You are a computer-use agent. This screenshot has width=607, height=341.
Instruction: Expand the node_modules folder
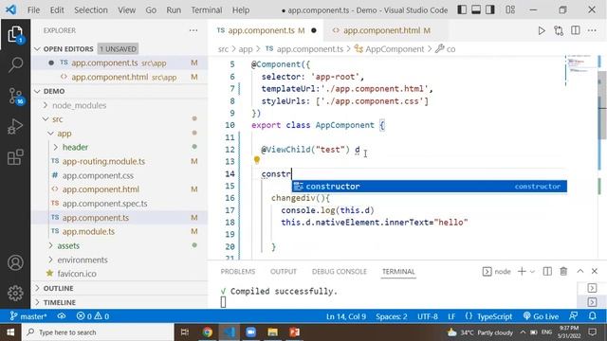(x=46, y=105)
